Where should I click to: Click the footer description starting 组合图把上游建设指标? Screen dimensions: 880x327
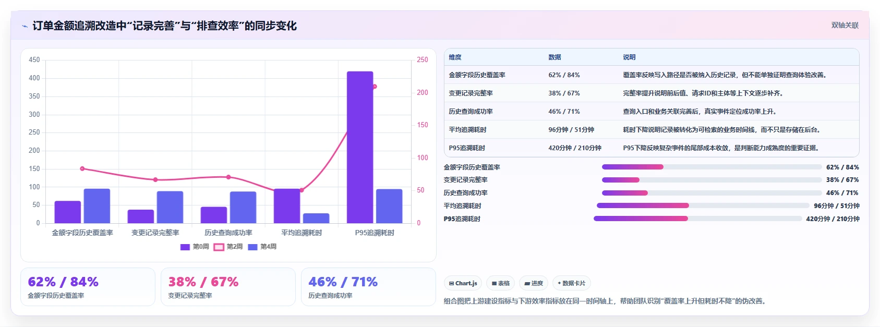(605, 301)
